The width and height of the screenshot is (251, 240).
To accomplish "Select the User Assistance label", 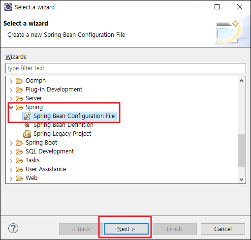I will (x=46, y=169).
